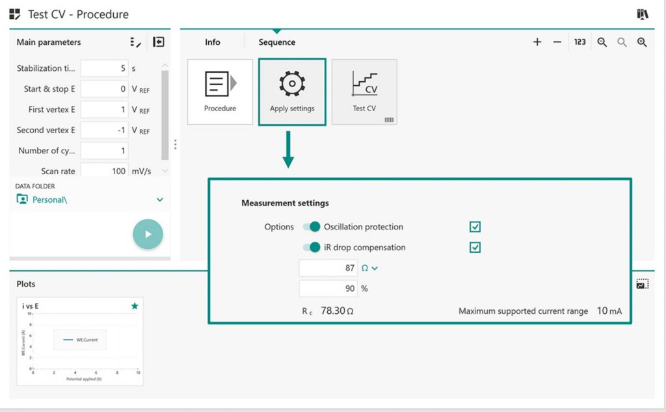Screen dimensions: 666x412
Task: Select the Procedure command tile
Action: click(220, 92)
